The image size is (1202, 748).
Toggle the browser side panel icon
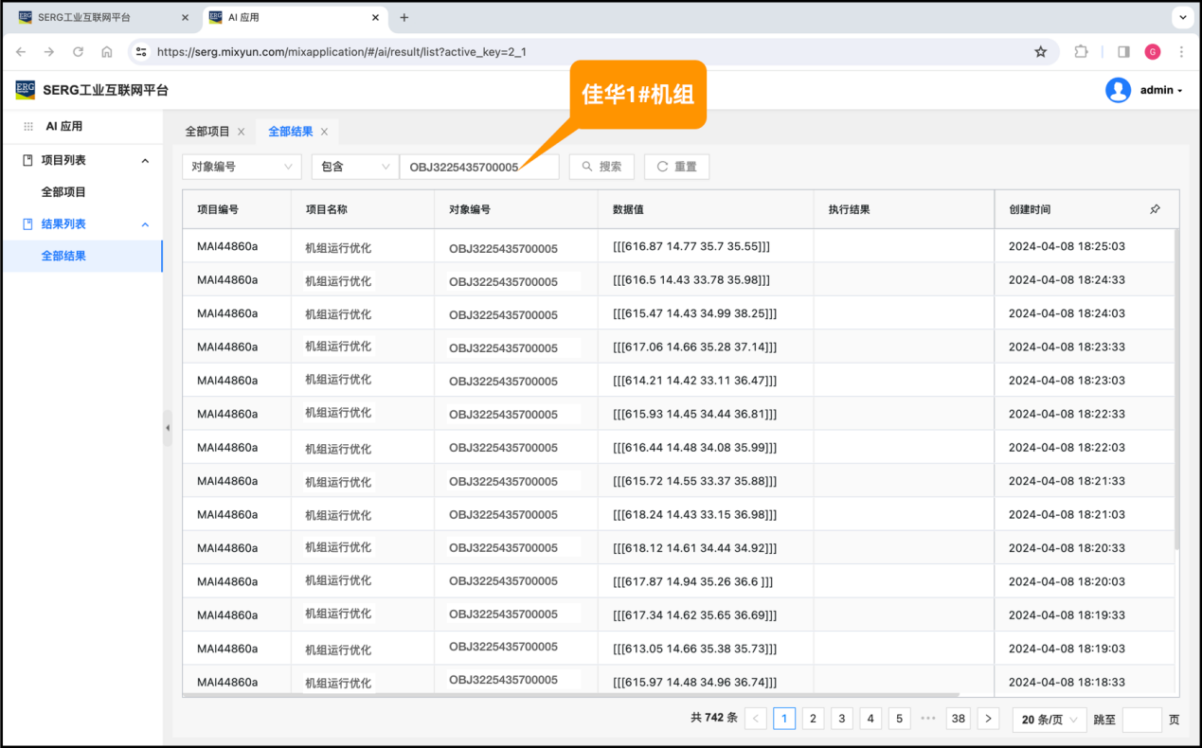[x=1123, y=52]
